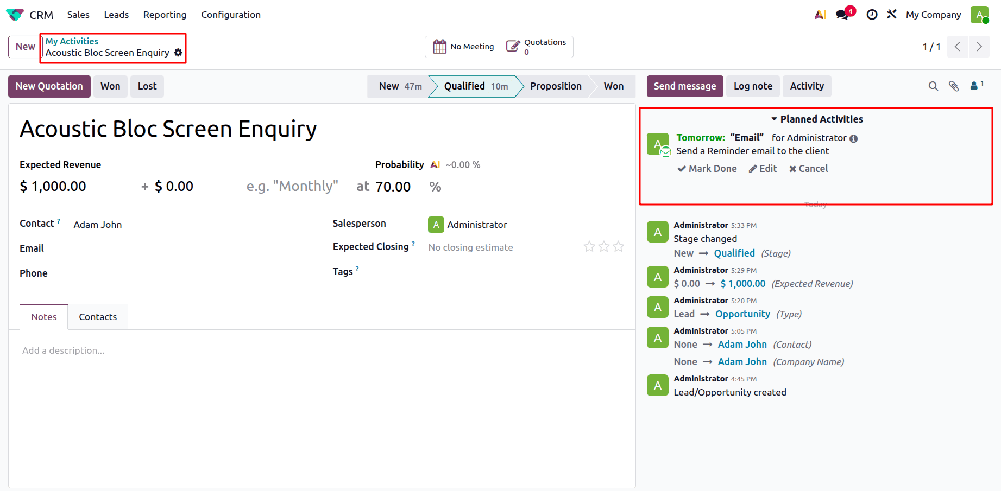Click the Tags field
The width and height of the screenshot is (1001, 491).
(x=526, y=272)
